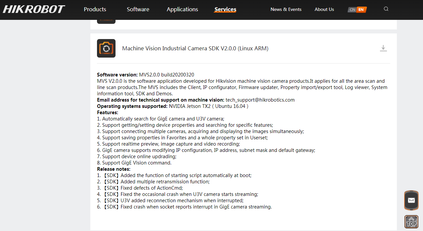Screen dimensions: 423x231
Task: Open News & Events section
Action: (286, 9)
